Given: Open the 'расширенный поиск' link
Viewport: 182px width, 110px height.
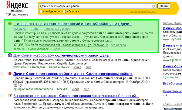Looking at the screenshot, I should (x=142, y=12).
